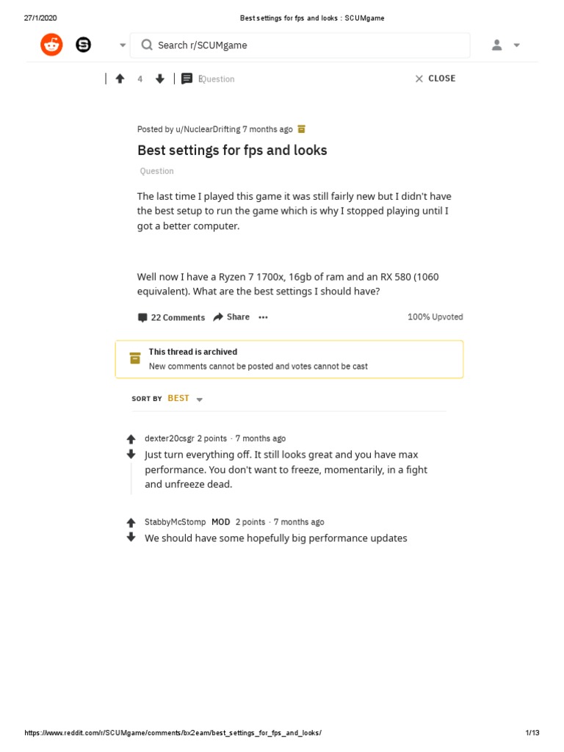Open the 22 Comments button
Image resolution: width=564 pixels, height=752 pixels.
(171, 317)
